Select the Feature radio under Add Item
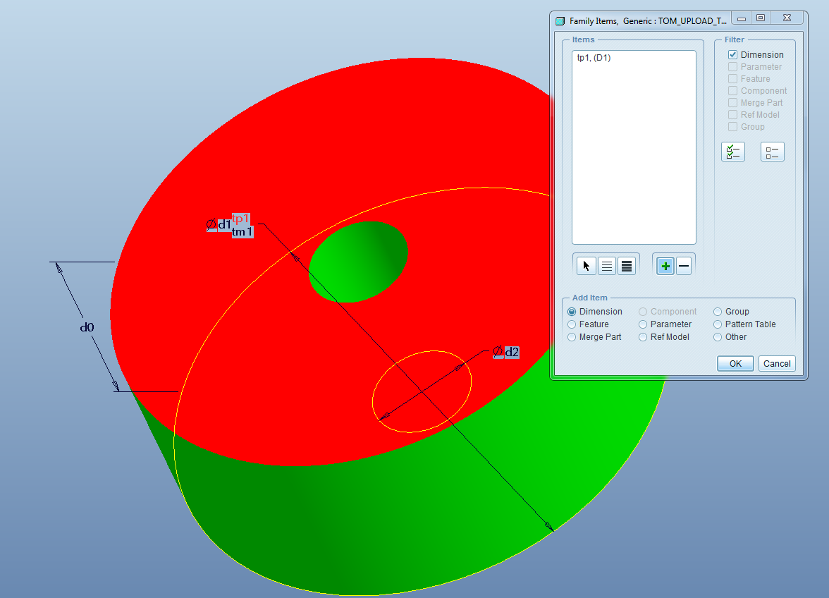The height and width of the screenshot is (598, 829). (x=572, y=324)
